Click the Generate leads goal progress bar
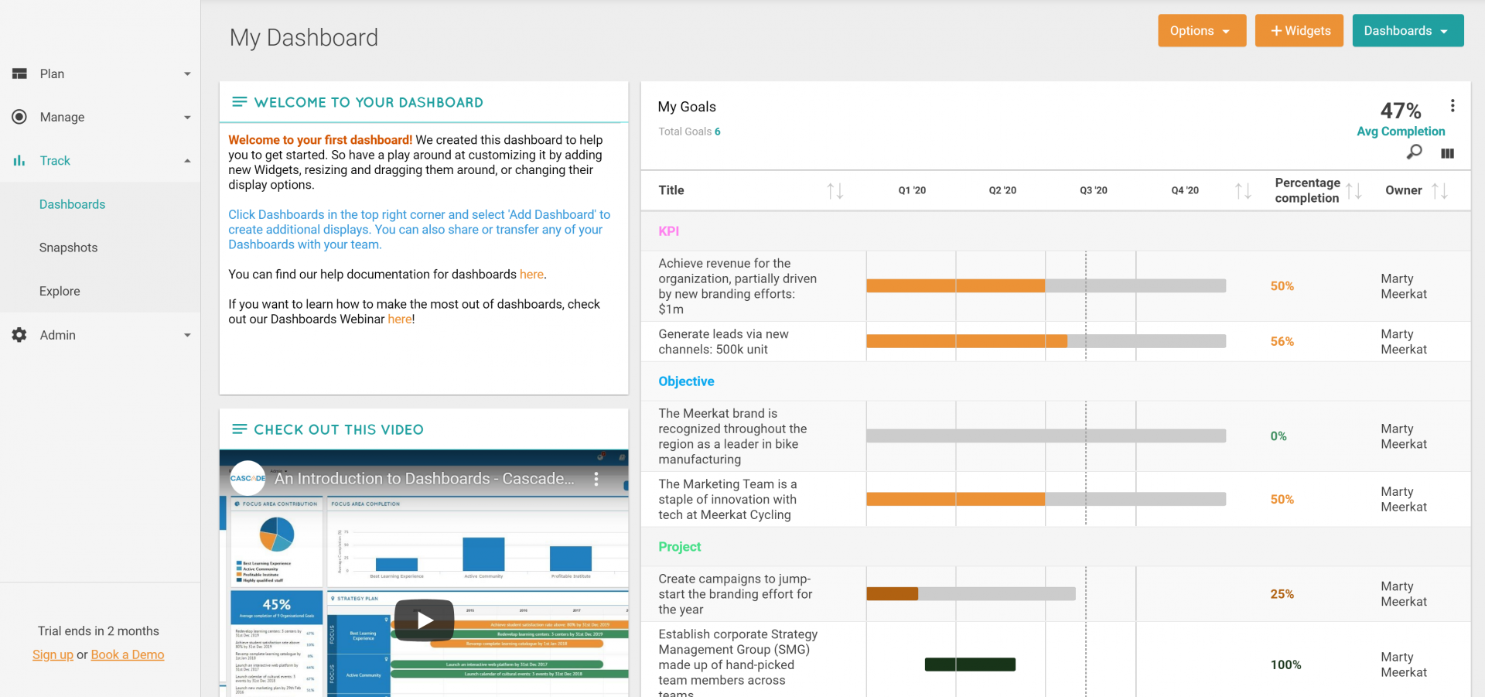1485x697 pixels. (x=1046, y=341)
